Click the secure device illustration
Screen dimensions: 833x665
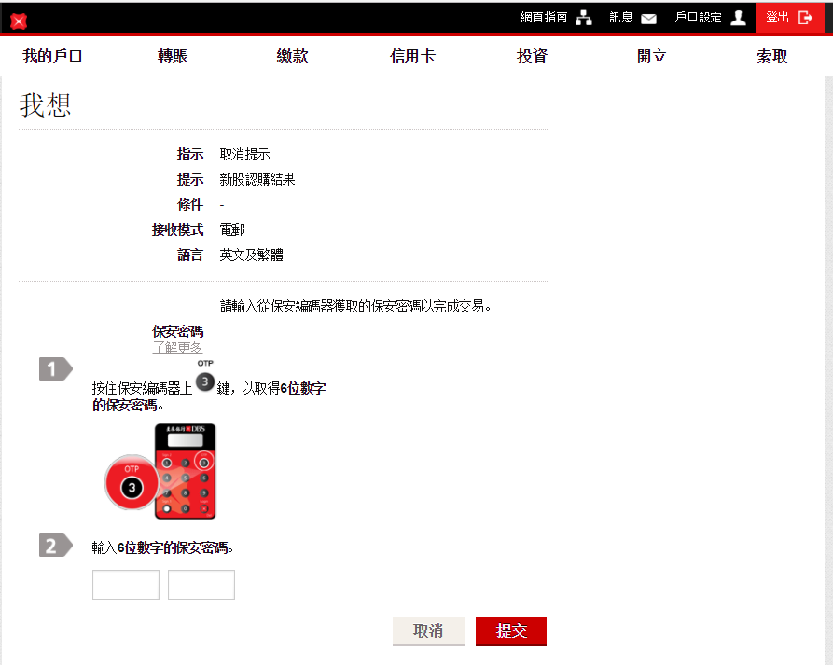click(x=160, y=472)
